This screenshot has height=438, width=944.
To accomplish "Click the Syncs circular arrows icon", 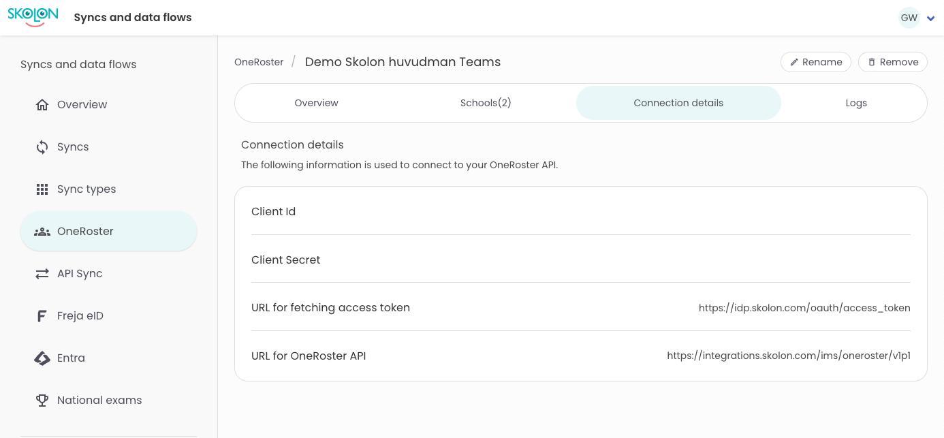I will (42, 147).
